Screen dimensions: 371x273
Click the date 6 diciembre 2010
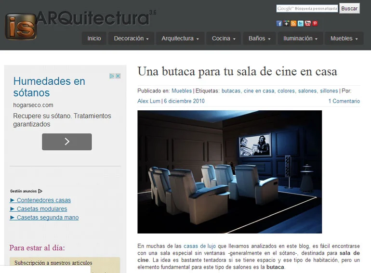pyautogui.click(x=184, y=101)
